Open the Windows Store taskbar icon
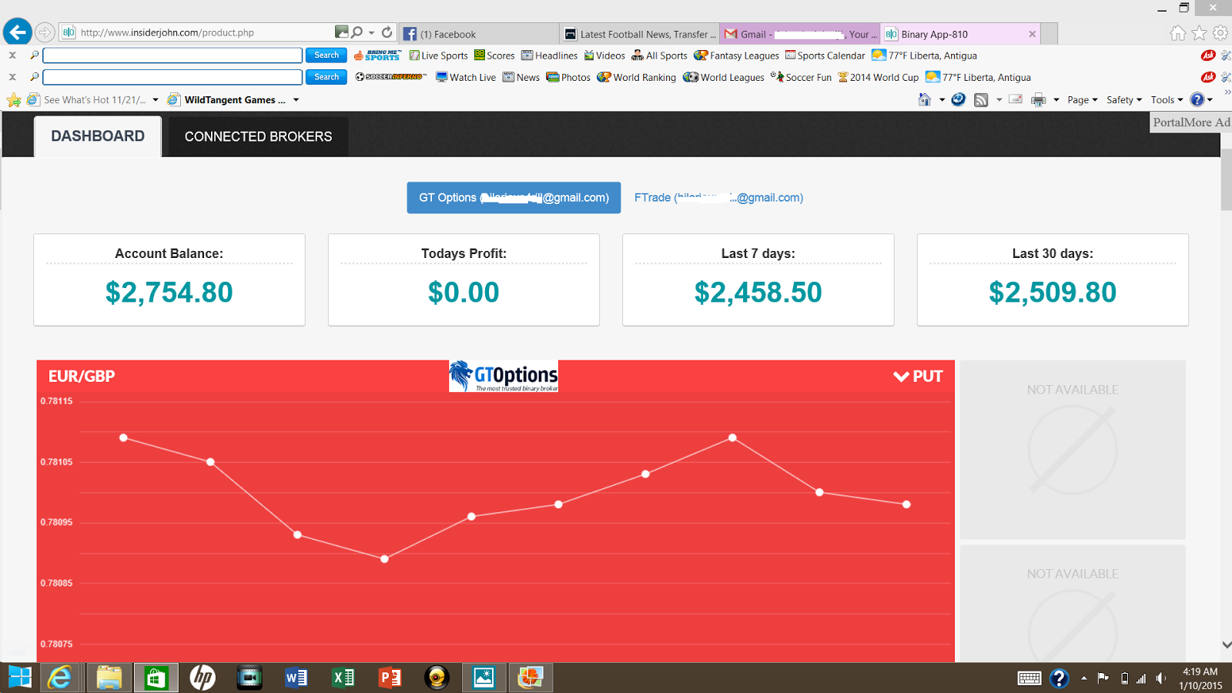This screenshot has width=1232, height=693. tap(156, 678)
